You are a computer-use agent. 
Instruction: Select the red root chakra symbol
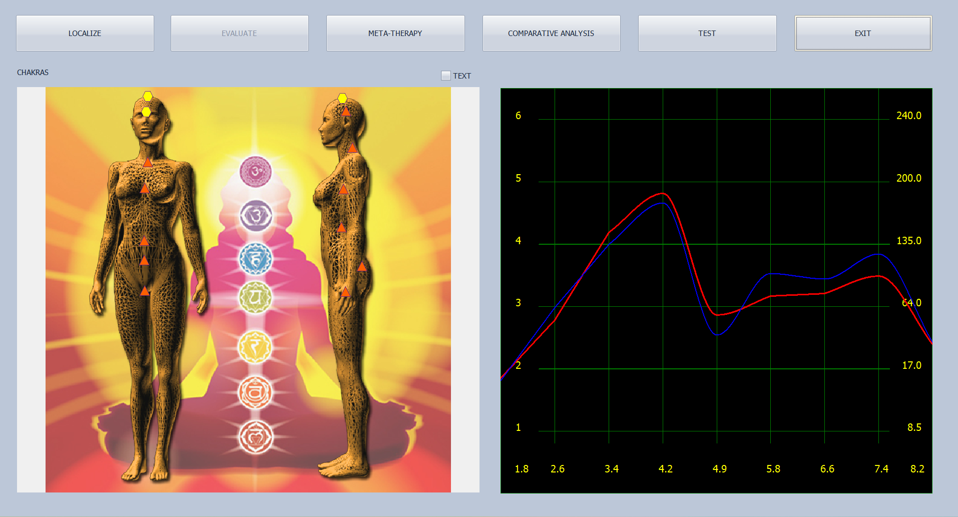click(255, 437)
